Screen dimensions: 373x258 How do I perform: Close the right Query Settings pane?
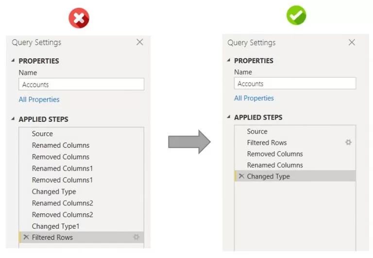click(352, 42)
